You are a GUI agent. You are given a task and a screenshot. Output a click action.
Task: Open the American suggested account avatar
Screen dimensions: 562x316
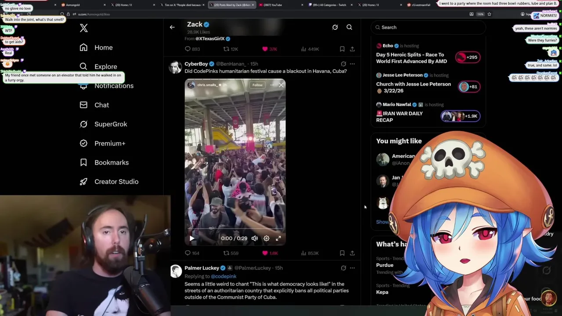point(383,159)
